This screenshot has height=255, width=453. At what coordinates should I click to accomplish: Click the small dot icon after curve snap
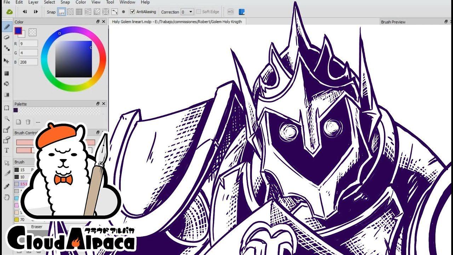click(124, 12)
